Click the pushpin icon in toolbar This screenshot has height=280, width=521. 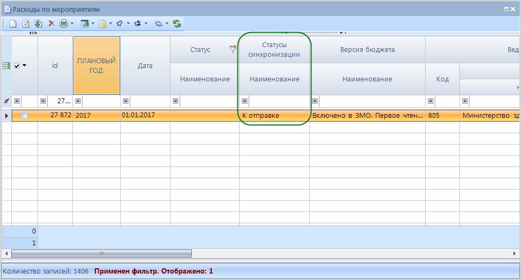click(x=120, y=24)
